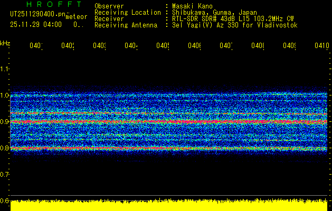
Task: Click the 1.0 frequency axis label
Action: 5,95
